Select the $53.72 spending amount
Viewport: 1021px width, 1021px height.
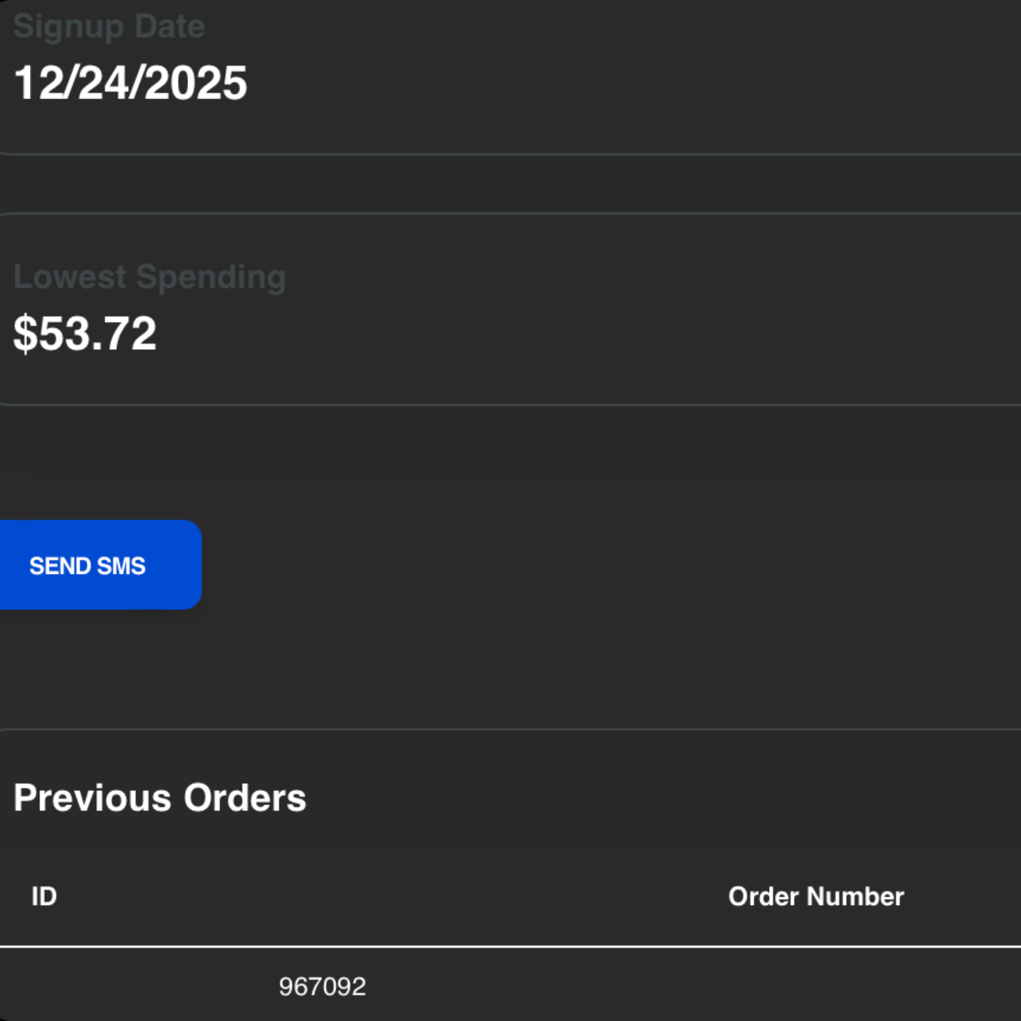click(85, 333)
